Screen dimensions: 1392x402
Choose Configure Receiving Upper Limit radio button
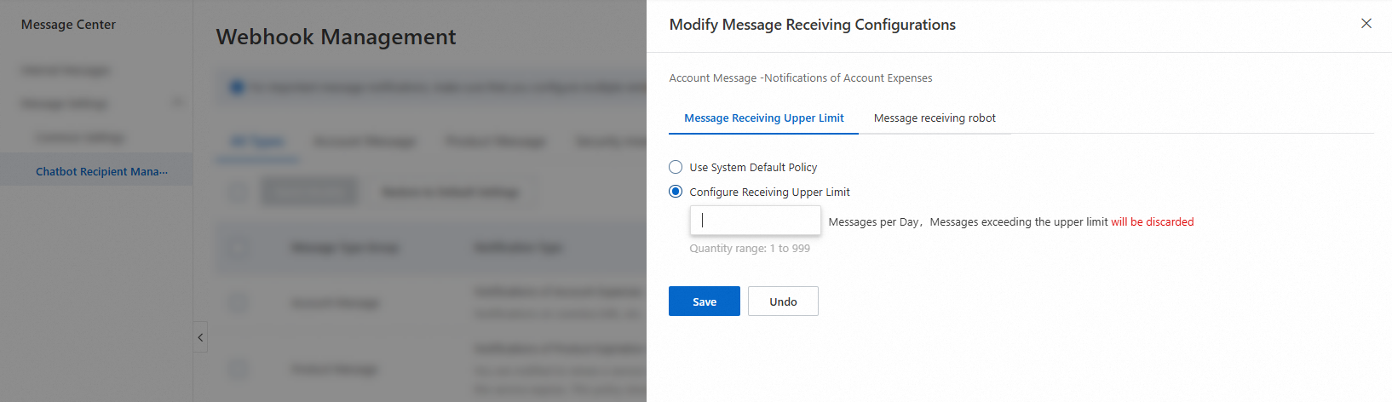pyautogui.click(x=676, y=192)
